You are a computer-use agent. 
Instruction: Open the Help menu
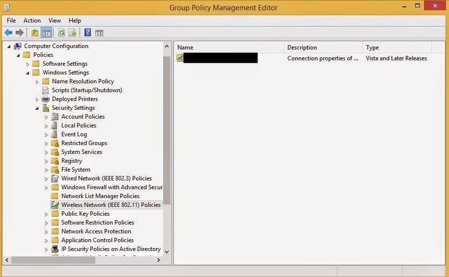[75, 21]
